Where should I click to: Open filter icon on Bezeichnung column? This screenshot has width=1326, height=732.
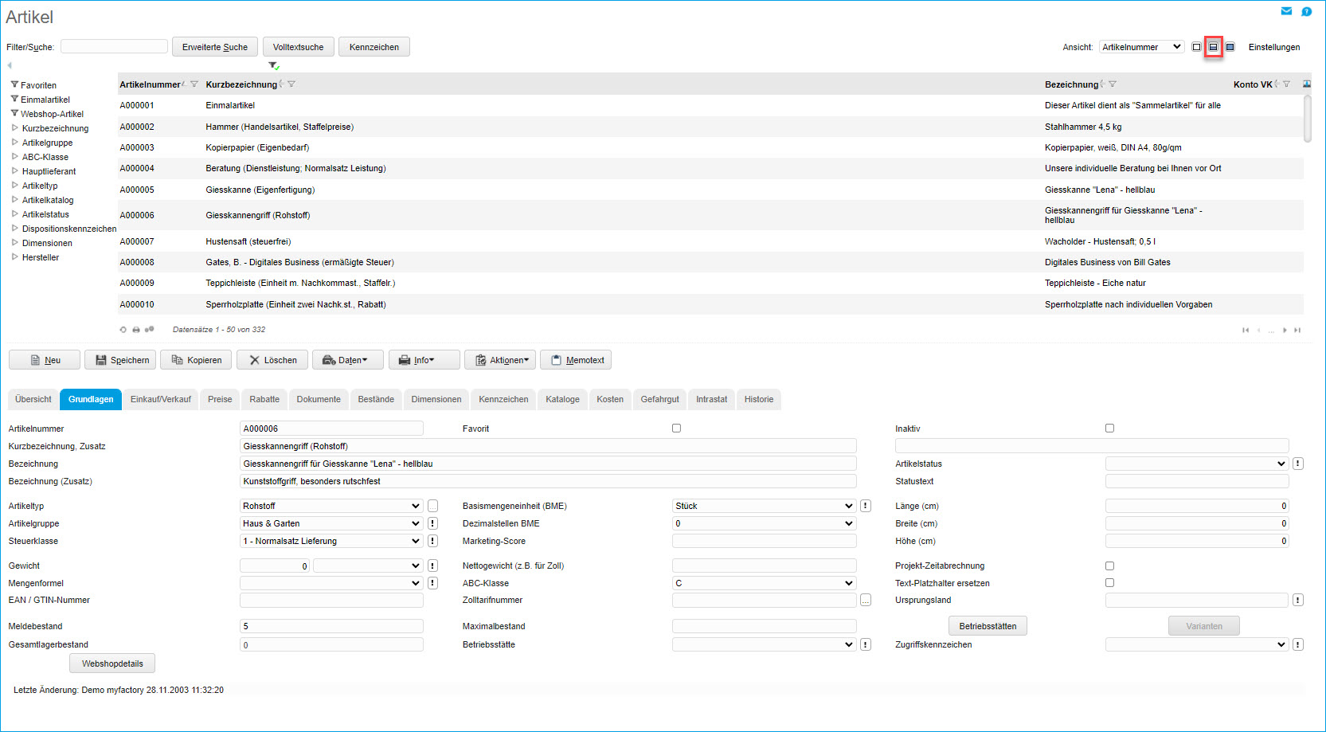(1113, 84)
